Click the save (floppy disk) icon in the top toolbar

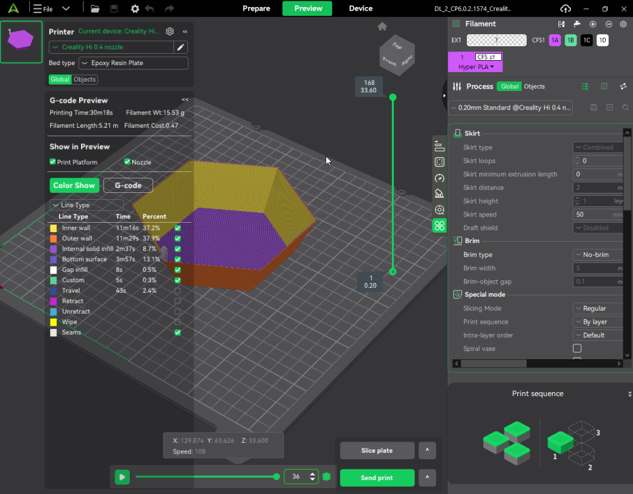(114, 8)
